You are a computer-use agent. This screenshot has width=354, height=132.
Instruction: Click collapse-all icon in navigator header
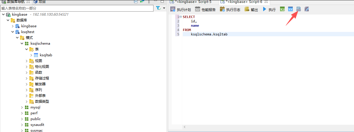click(136, 2)
